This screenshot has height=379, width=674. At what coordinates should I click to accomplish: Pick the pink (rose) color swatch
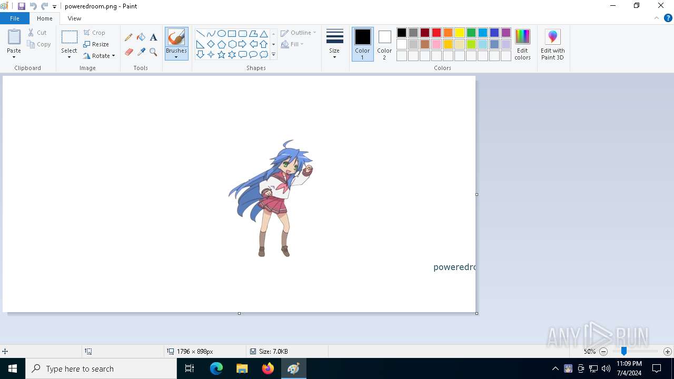(x=437, y=44)
